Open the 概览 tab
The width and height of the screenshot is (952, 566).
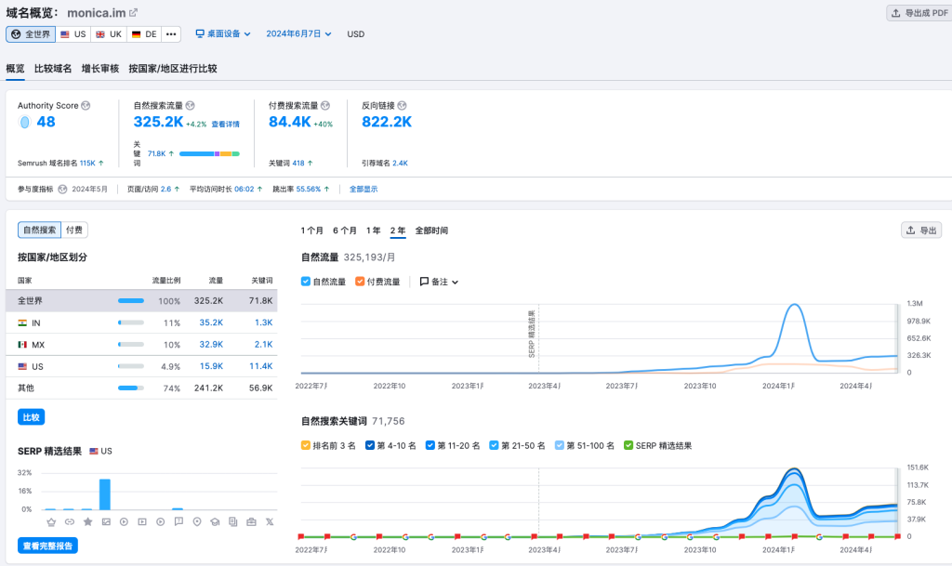point(15,69)
